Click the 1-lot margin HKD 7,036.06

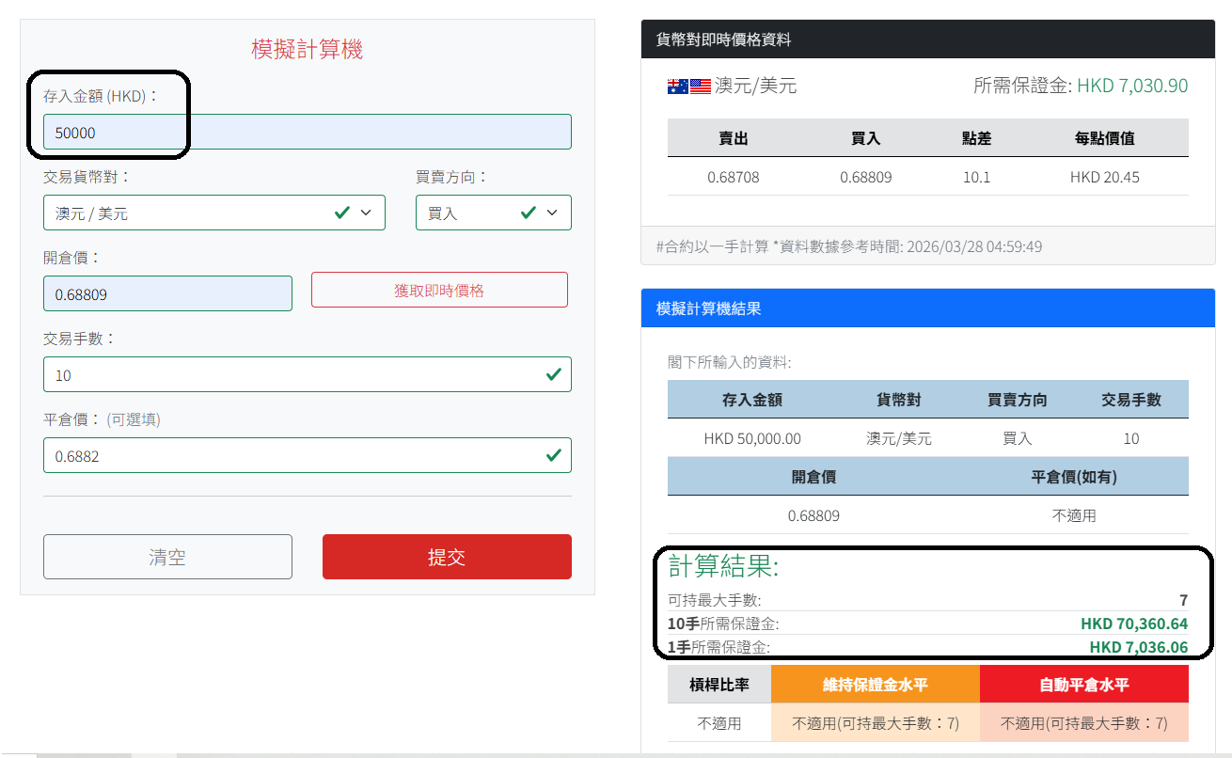(1139, 647)
